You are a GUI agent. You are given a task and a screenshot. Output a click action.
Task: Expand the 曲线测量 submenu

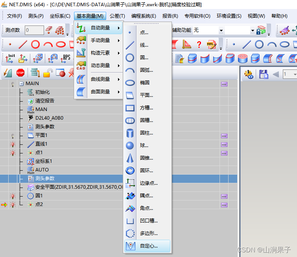(x=99, y=79)
